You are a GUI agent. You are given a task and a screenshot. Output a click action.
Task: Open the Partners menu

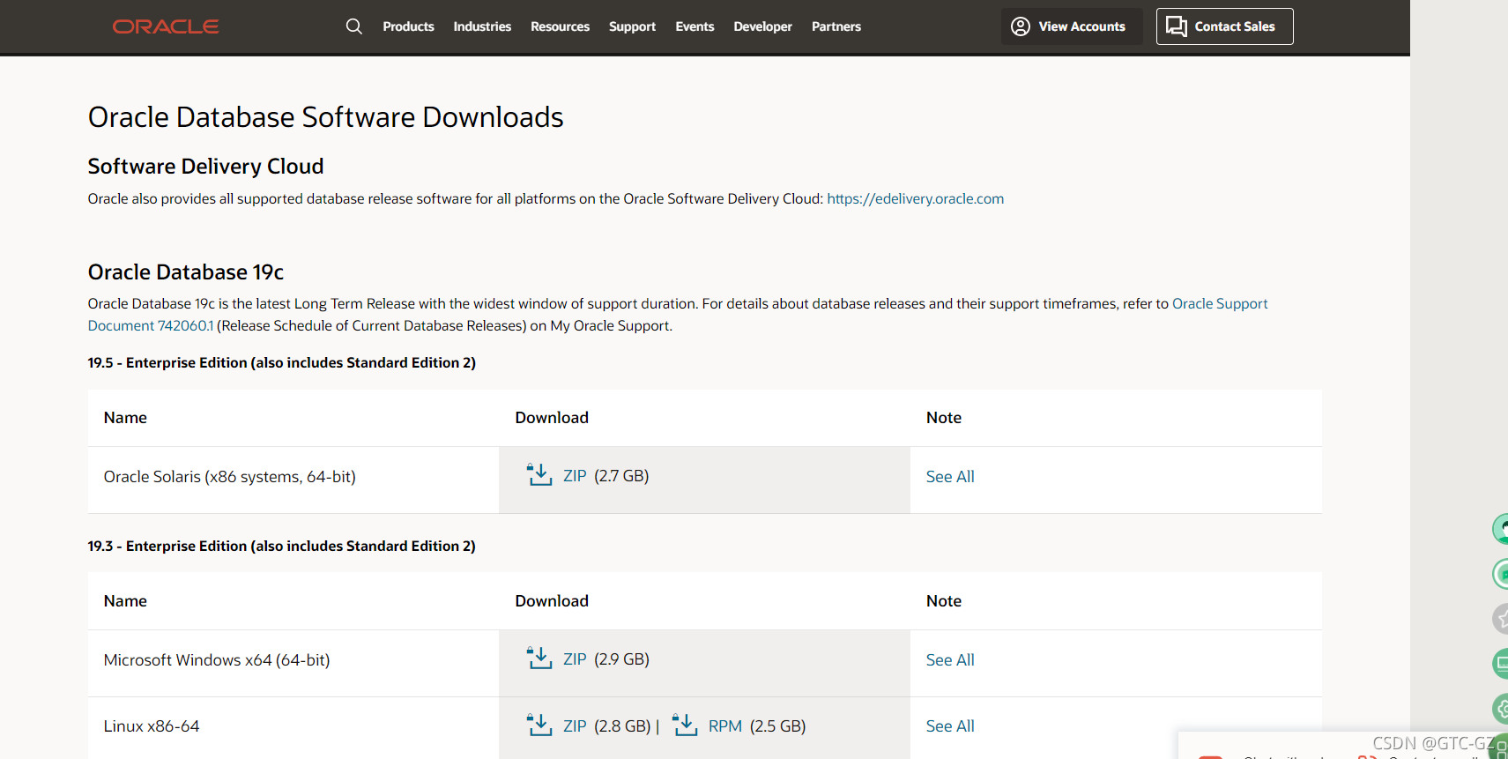[836, 26]
